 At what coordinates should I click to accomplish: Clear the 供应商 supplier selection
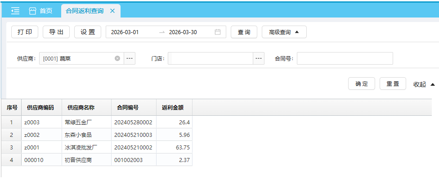pos(117,58)
